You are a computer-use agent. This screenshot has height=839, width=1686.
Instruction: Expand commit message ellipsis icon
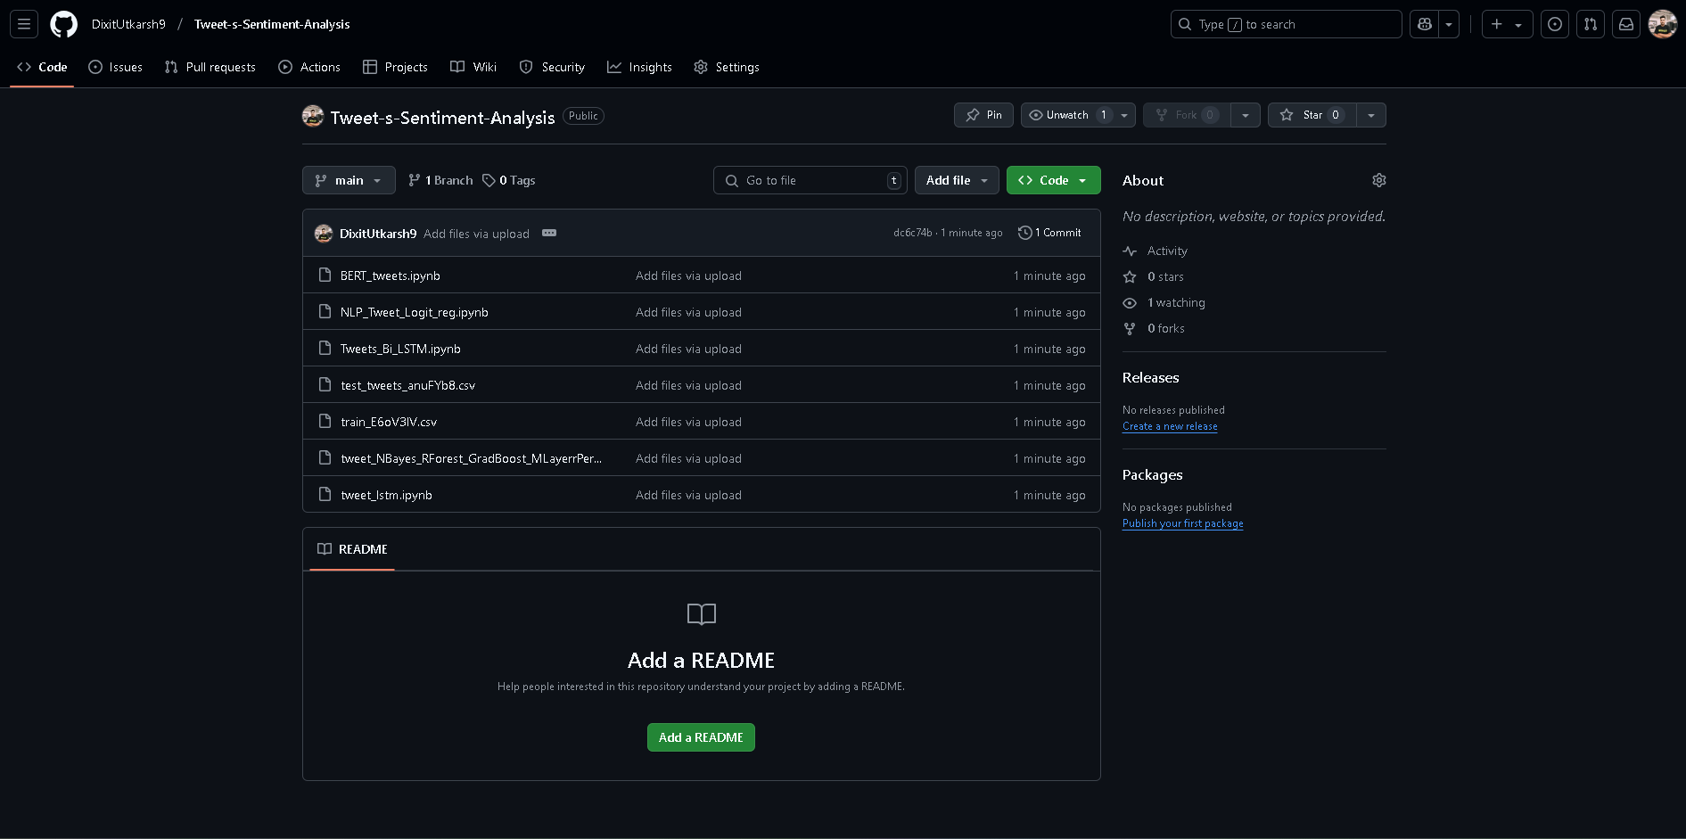pos(549,233)
